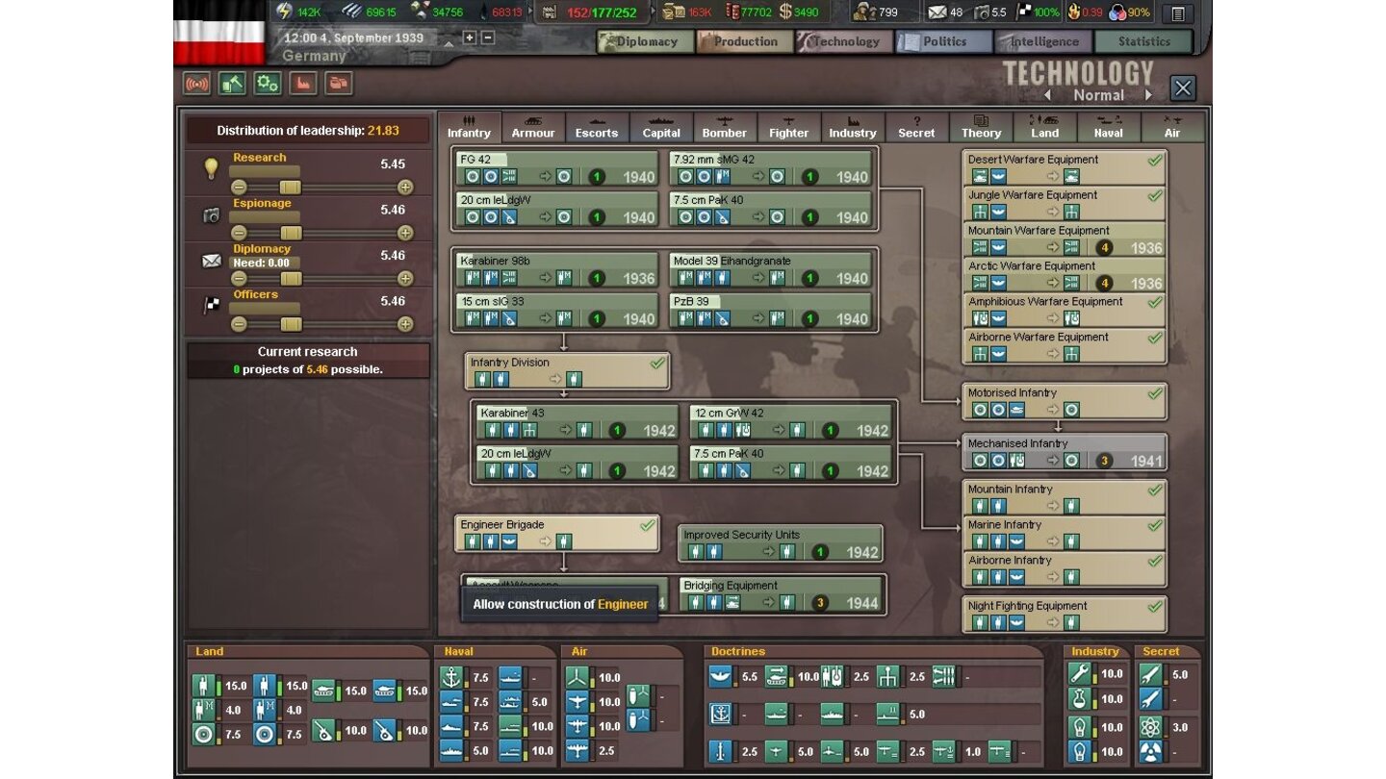Research Improved Security Units technology
Viewport: 1386px width, 779px height.
pos(781,543)
